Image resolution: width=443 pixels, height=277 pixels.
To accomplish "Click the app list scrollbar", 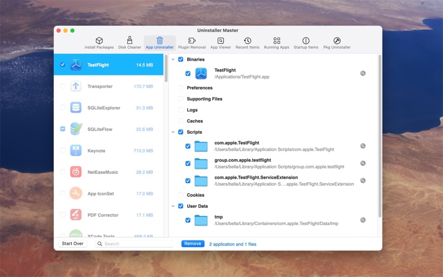I will [x=166, y=68].
